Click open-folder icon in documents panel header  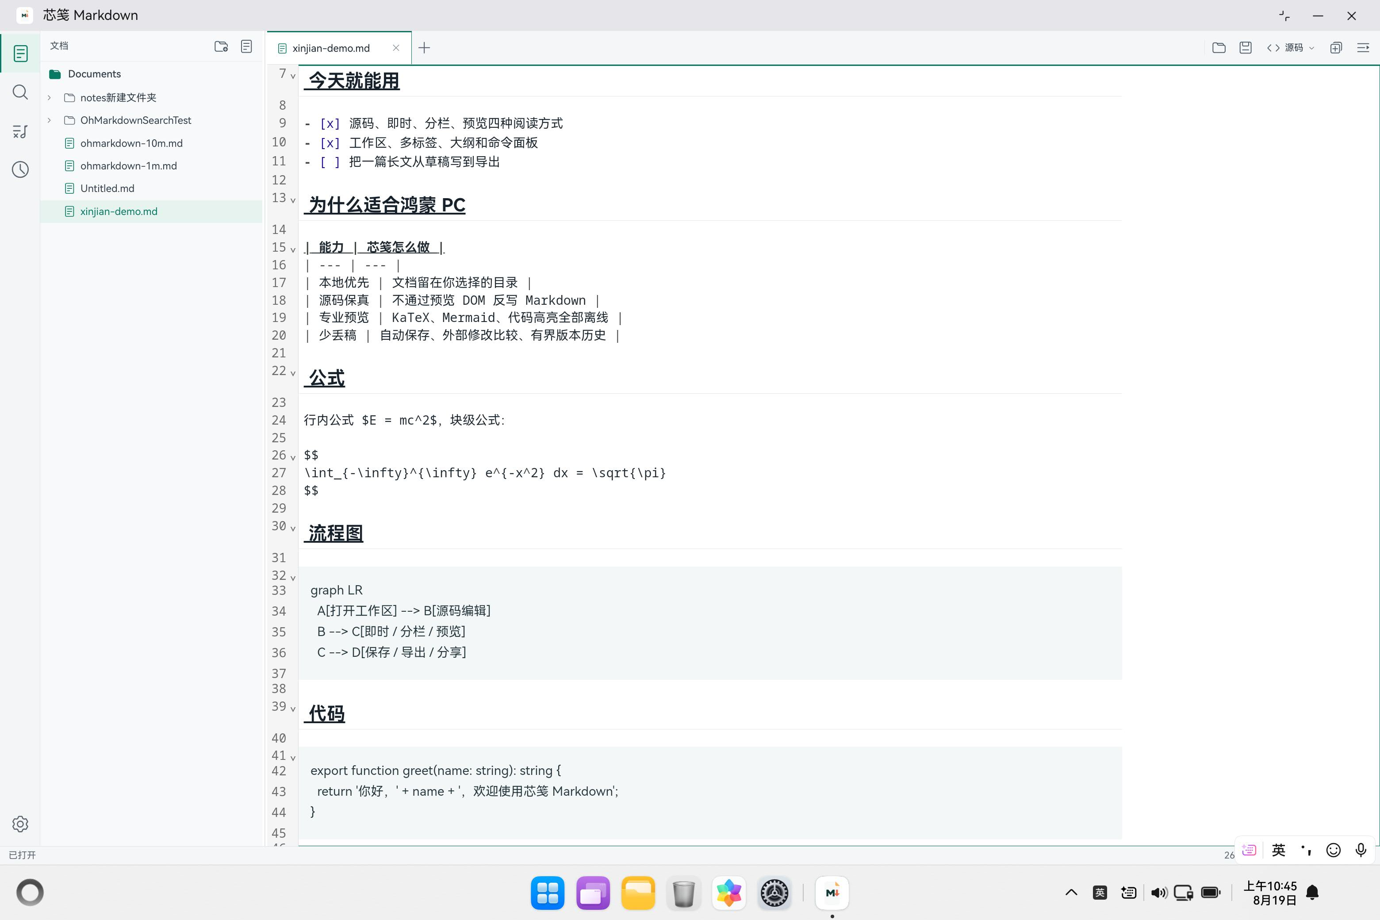point(221,46)
